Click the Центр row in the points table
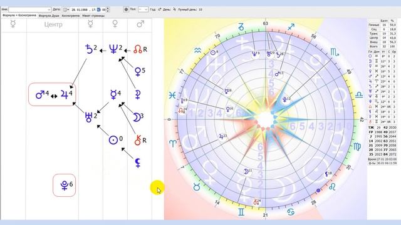Image resolution: width=401 pixels, height=225 pixels. click(x=382, y=37)
